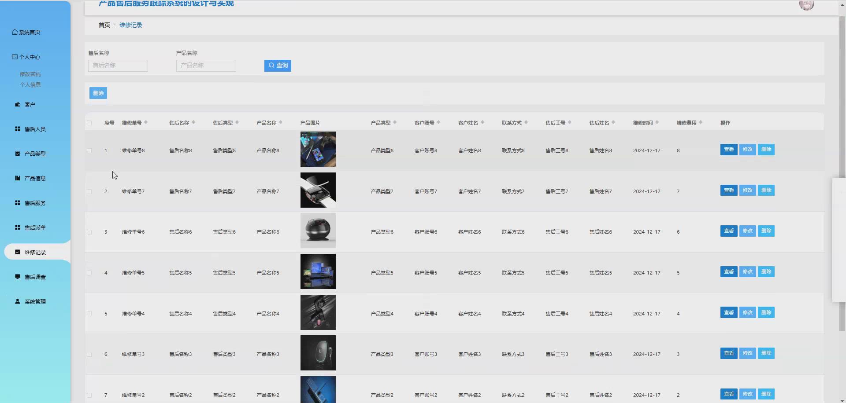Sort by 售后名称 column arrows
Image resolution: width=846 pixels, height=403 pixels.
click(193, 122)
